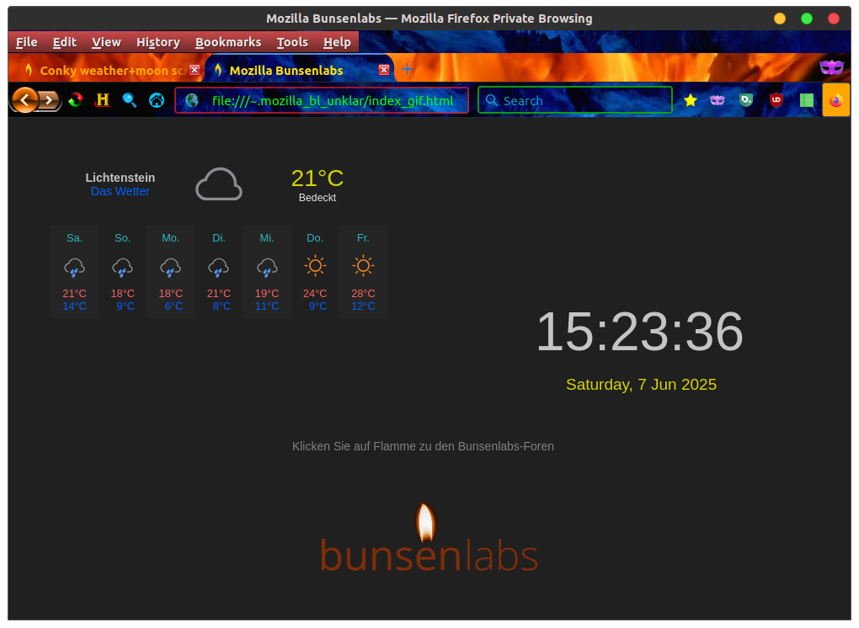
Task: Open the View menu
Action: [x=106, y=42]
